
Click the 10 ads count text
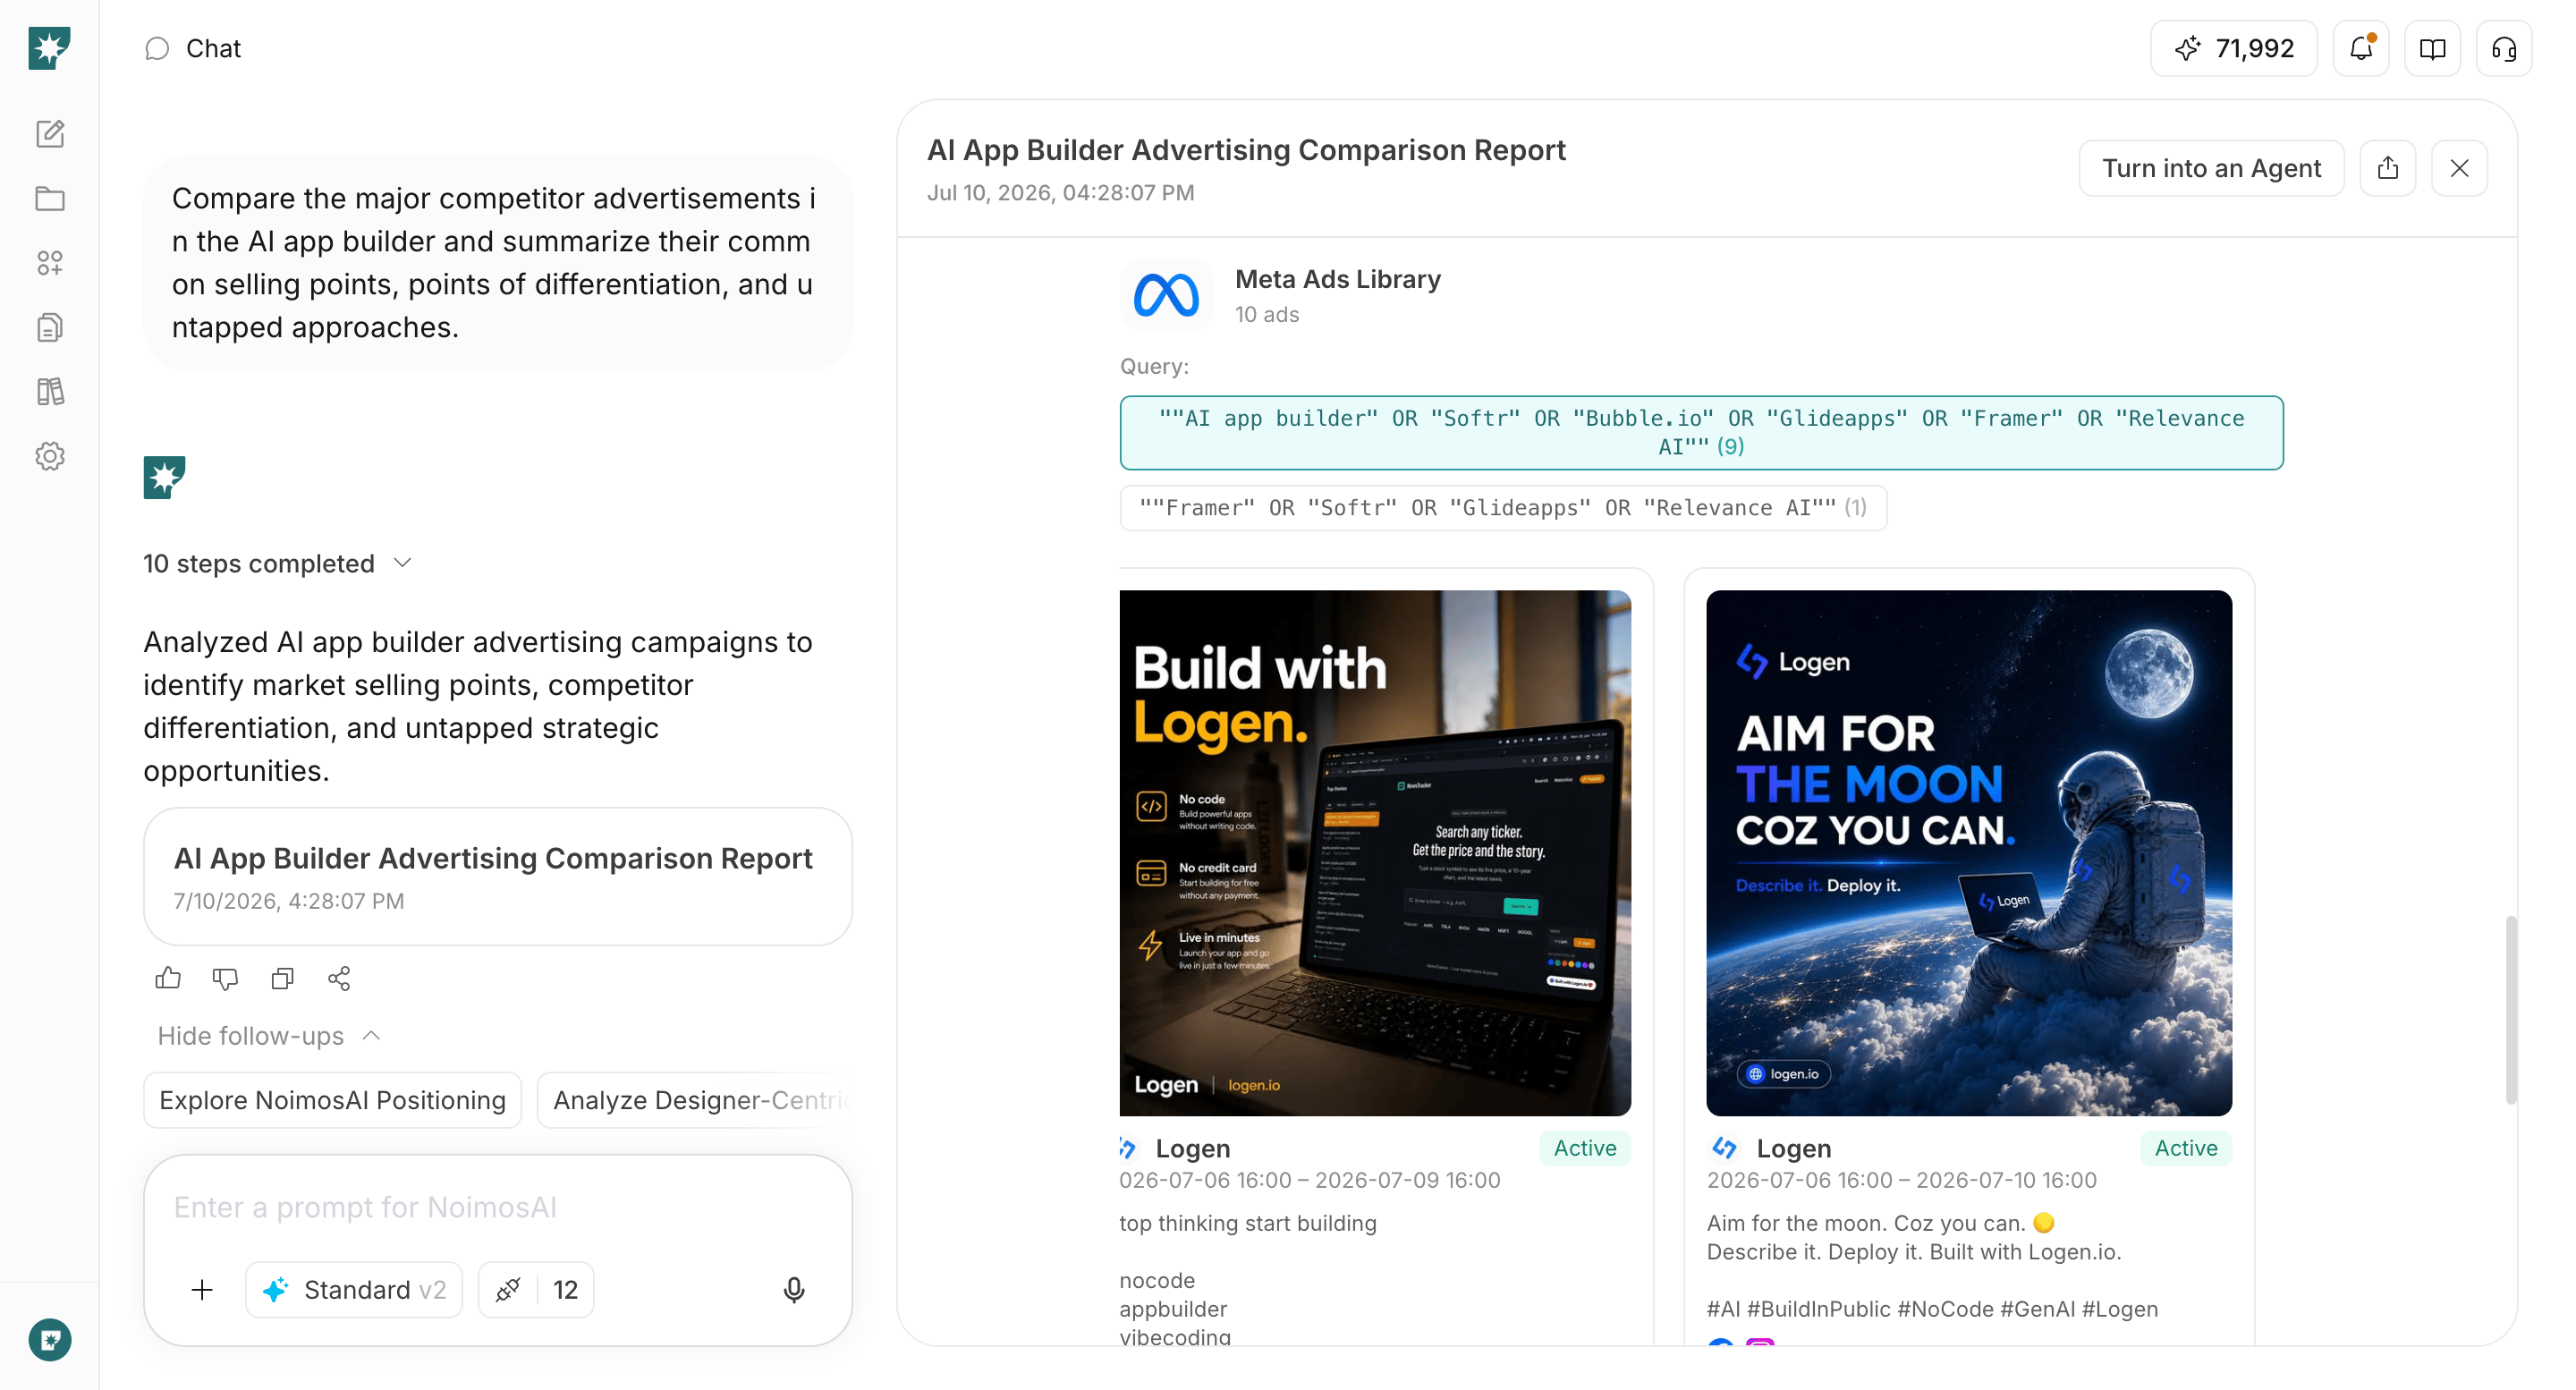[1267, 315]
